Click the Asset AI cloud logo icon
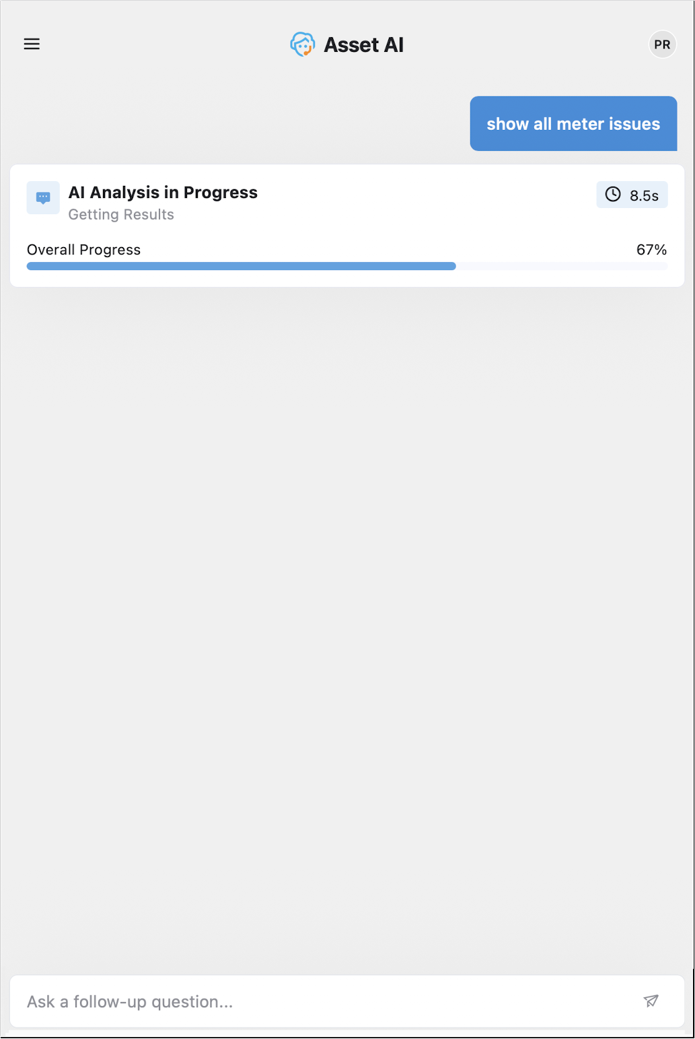695x1039 pixels. pos(303,44)
